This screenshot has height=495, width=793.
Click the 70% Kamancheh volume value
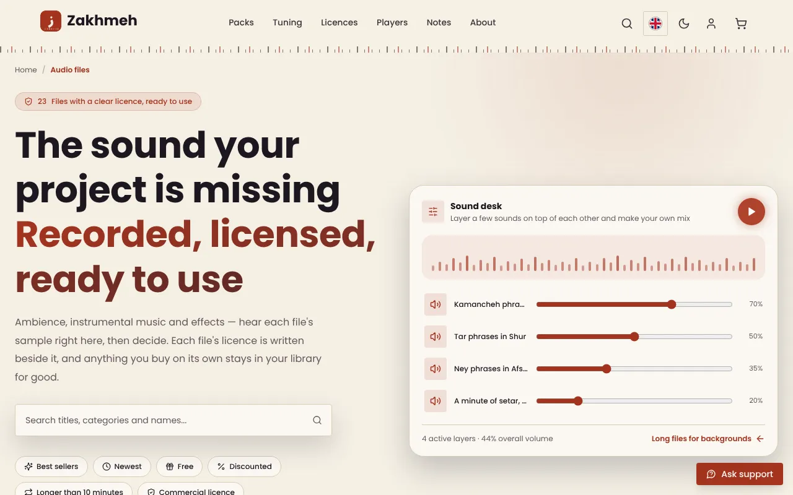(x=756, y=304)
